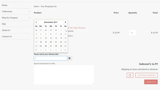The image size is (160, 90).
Task: Click disabled date December 30
Action: coord(65,46)
